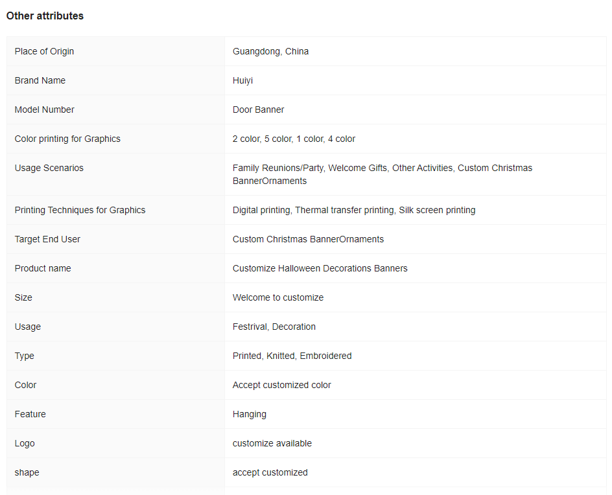Select Color printing for Graphics label
This screenshot has height=495, width=612.
67,139
